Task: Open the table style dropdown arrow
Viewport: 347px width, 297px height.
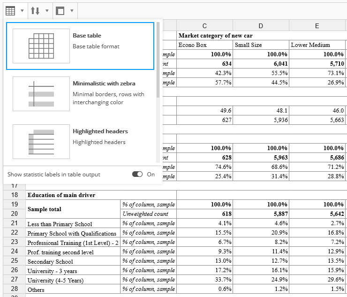Action: tap(22, 10)
